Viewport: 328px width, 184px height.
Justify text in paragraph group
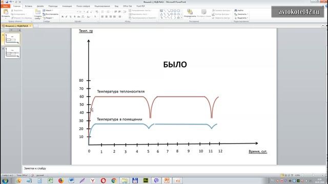115,16
